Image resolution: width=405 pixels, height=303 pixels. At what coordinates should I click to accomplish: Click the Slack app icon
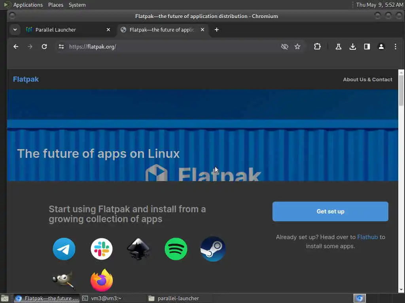click(102, 249)
